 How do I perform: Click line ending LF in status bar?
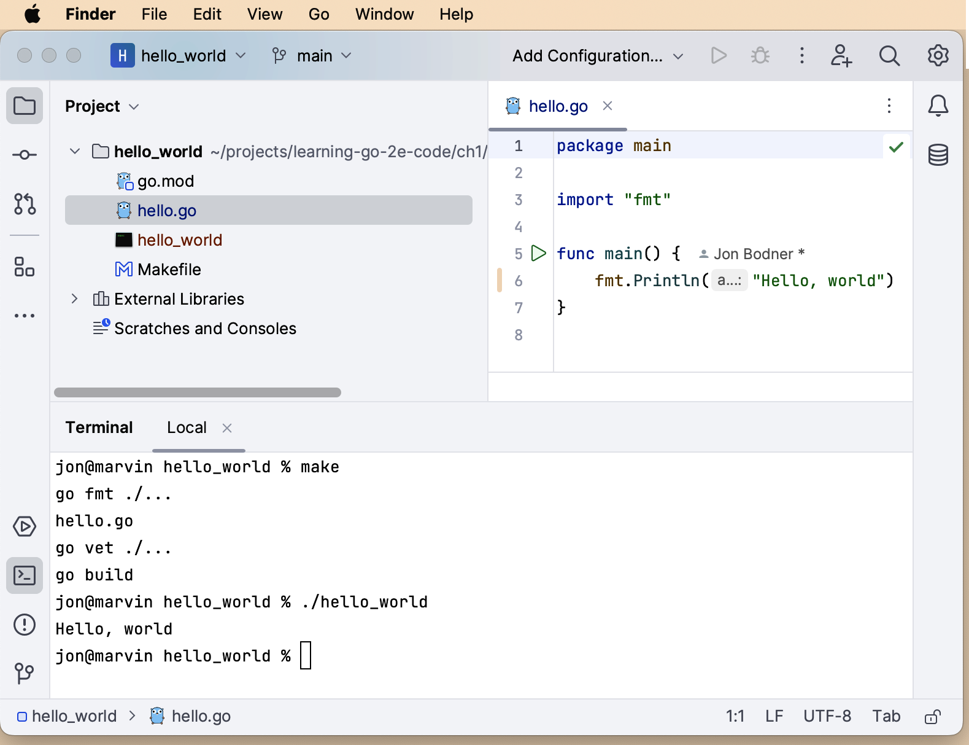774,716
